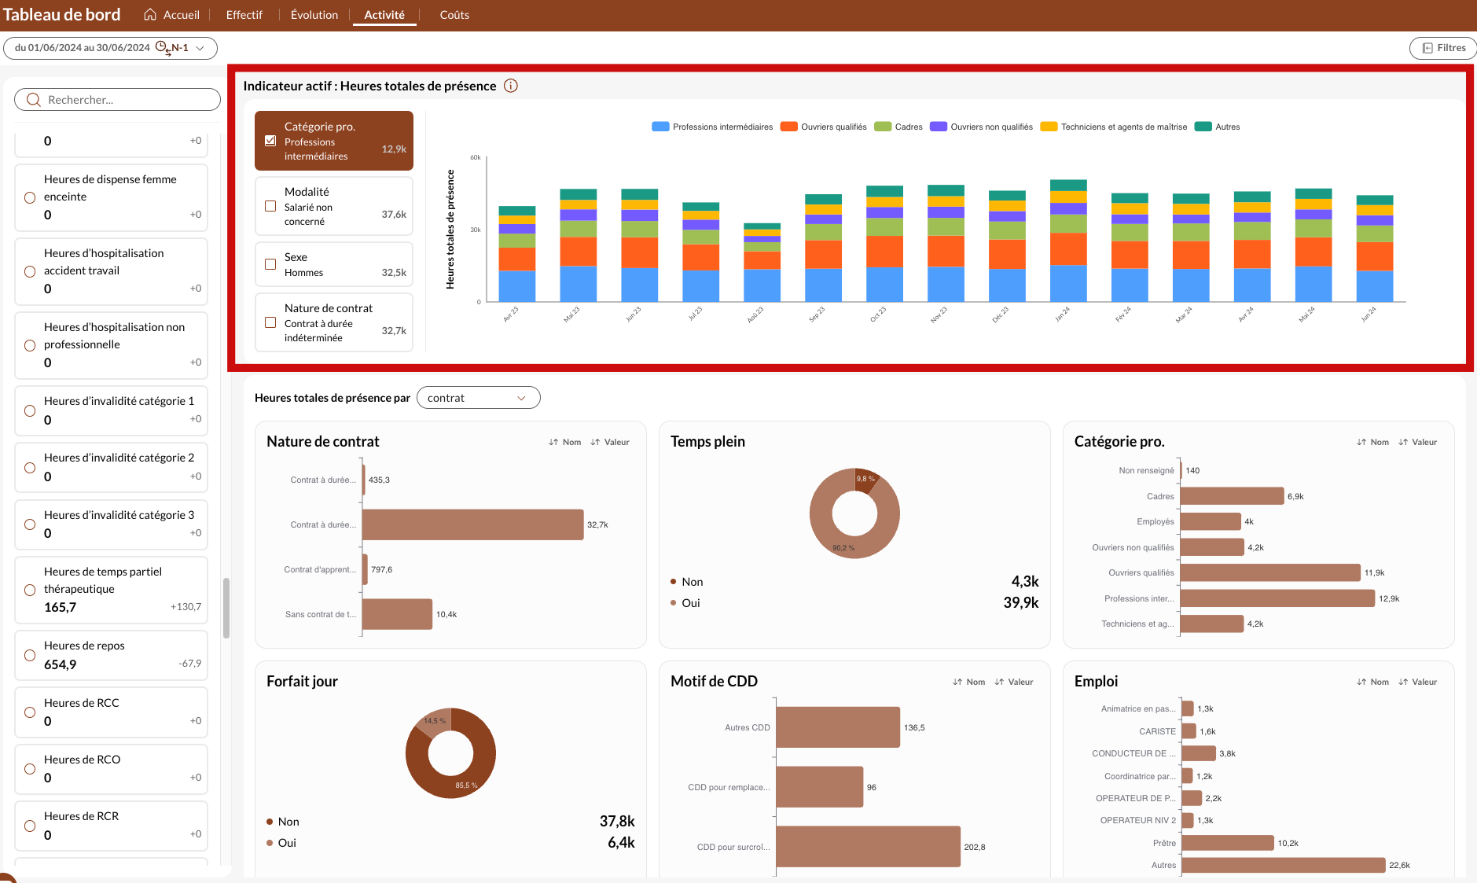
Task: Click the Oui legend entry under Forfait jour
Action: (281, 843)
